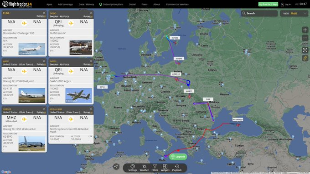This screenshot has height=174, width=310.
Task: Click Try free for 7 days button
Action: click(268, 4)
